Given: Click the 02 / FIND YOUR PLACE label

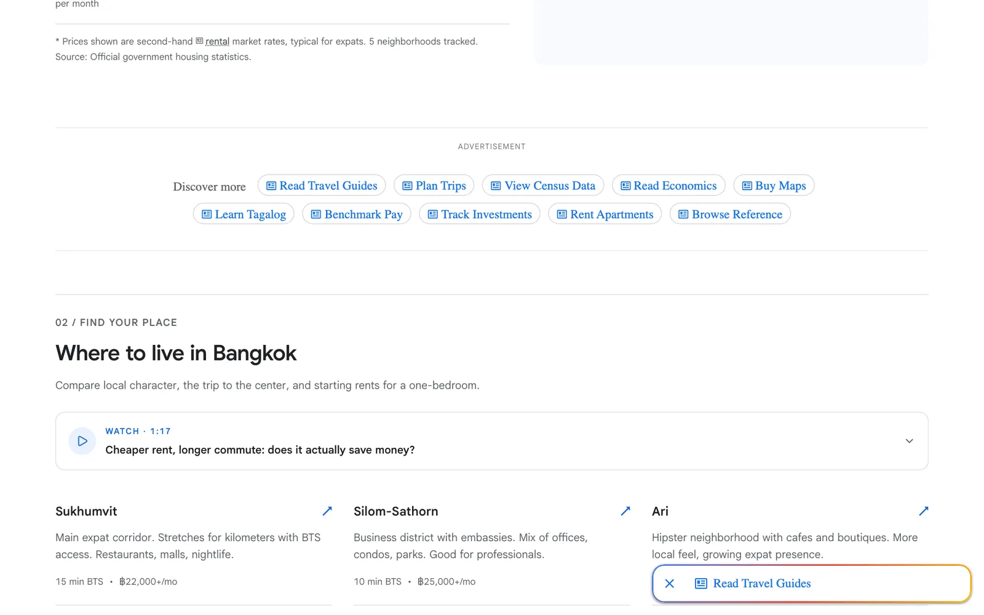Looking at the screenshot, I should (116, 322).
